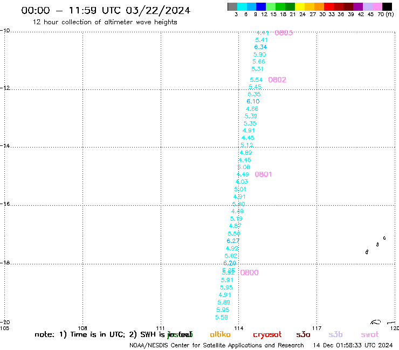Image resolution: width=399 pixels, height=350 pixels.
Task: Click the gray 3 ft legend swatch
Action: [x=232, y=6]
